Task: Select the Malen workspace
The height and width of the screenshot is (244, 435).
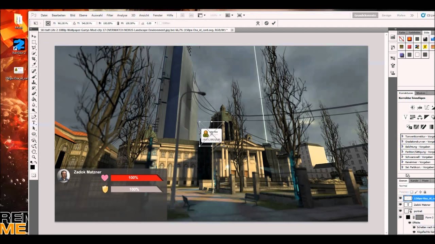Action: pyautogui.click(x=401, y=15)
